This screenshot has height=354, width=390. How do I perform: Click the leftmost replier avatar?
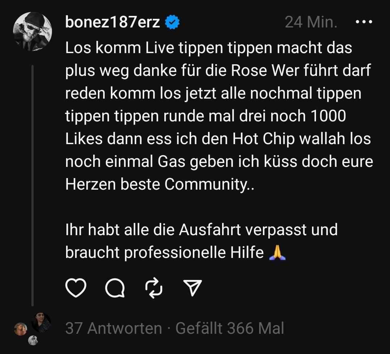[21, 329]
